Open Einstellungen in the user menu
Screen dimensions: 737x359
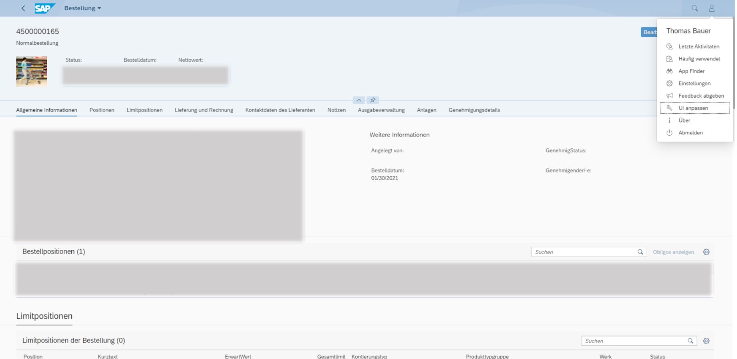(x=695, y=83)
